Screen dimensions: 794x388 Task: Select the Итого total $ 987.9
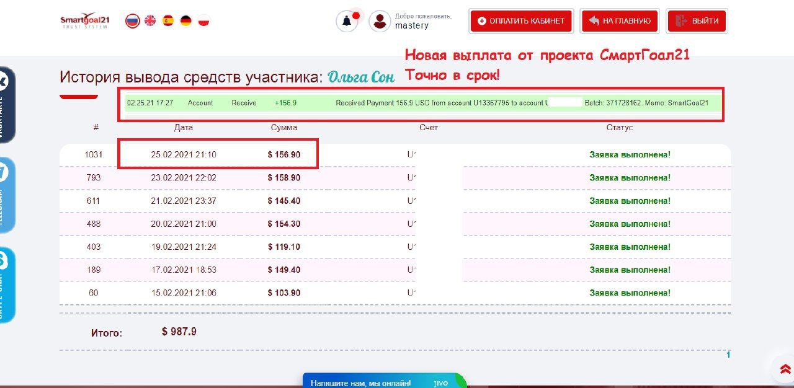[179, 332]
